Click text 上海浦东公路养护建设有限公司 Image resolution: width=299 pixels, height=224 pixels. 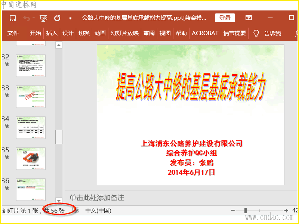[x=191, y=143]
